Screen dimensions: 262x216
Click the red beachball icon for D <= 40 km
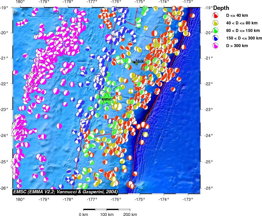tap(215, 15)
